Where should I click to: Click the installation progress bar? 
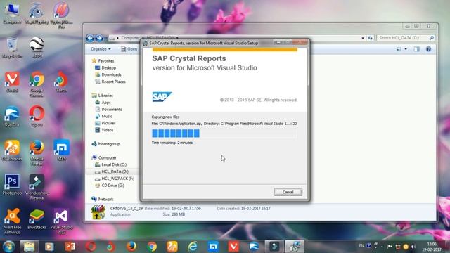tap(224, 134)
